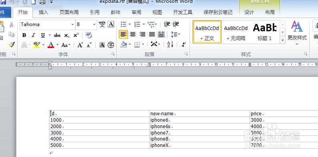
Task: Apply the 正文 style
Action: [x=207, y=32]
